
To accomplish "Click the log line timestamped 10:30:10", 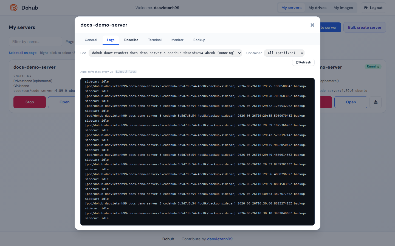I will click(x=196, y=216).
